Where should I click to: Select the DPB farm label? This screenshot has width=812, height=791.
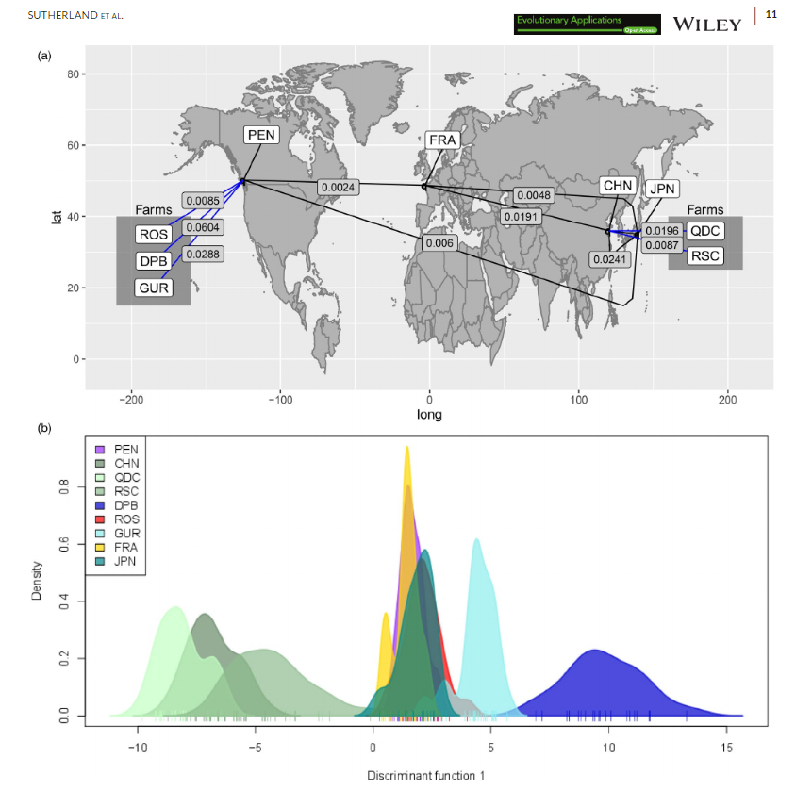click(x=154, y=261)
